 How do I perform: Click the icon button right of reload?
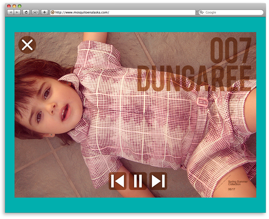coord(35,12)
